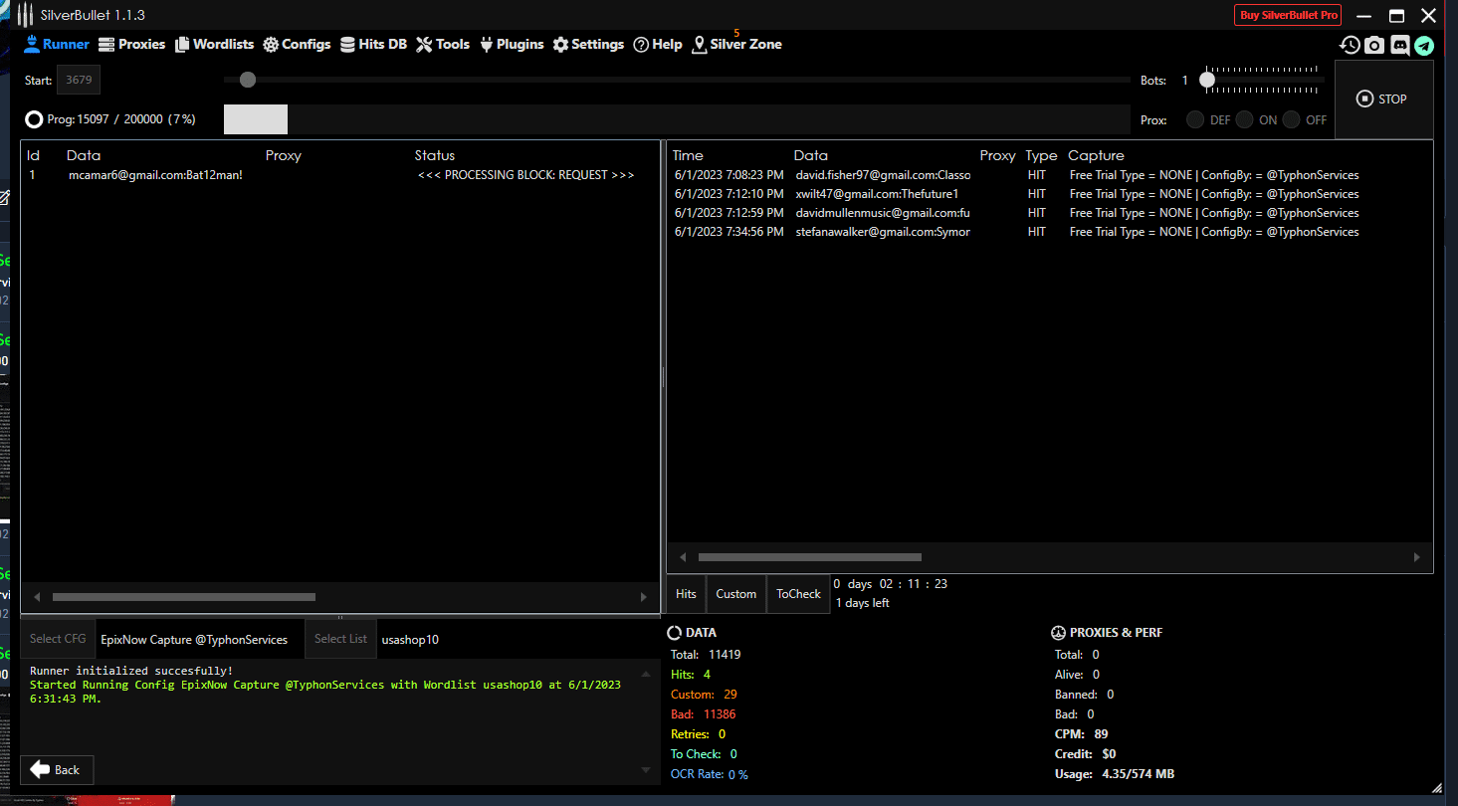This screenshot has height=806, width=1458.
Task: Click the 'Retries: 0' statistic
Action: click(698, 734)
